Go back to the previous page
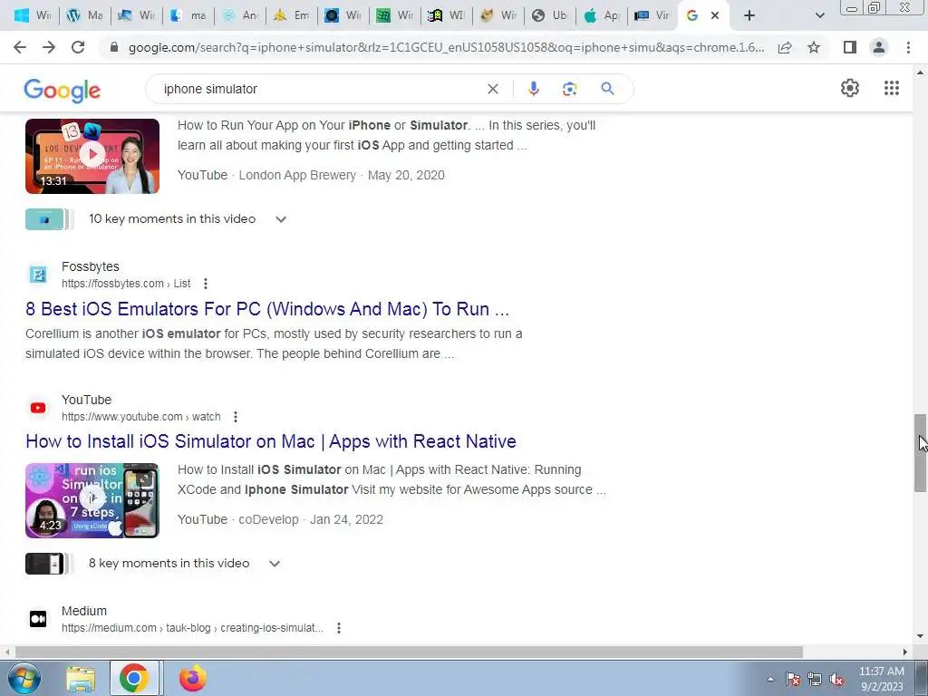Image resolution: width=928 pixels, height=696 pixels. [x=20, y=47]
